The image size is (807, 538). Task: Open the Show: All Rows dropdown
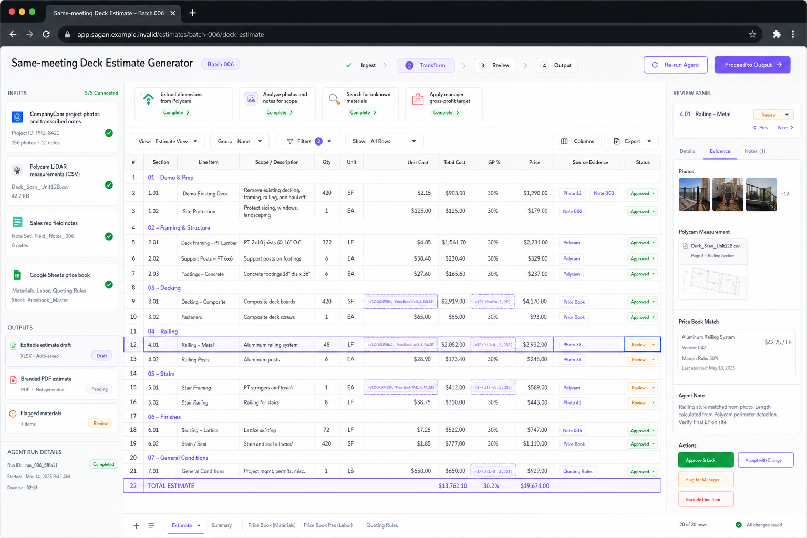(384, 141)
